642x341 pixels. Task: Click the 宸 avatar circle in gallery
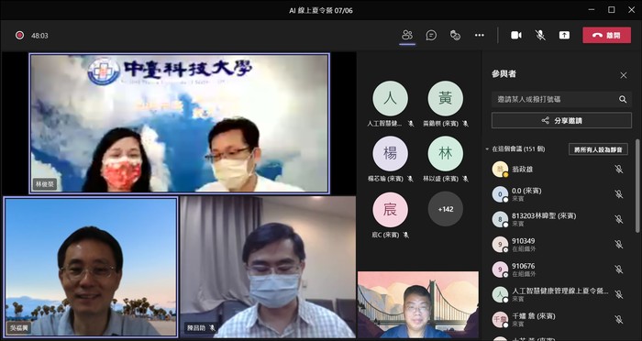[390, 210]
